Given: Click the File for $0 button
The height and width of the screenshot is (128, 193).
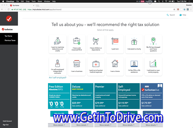Looking at the screenshot, I should [x=59, y=114].
